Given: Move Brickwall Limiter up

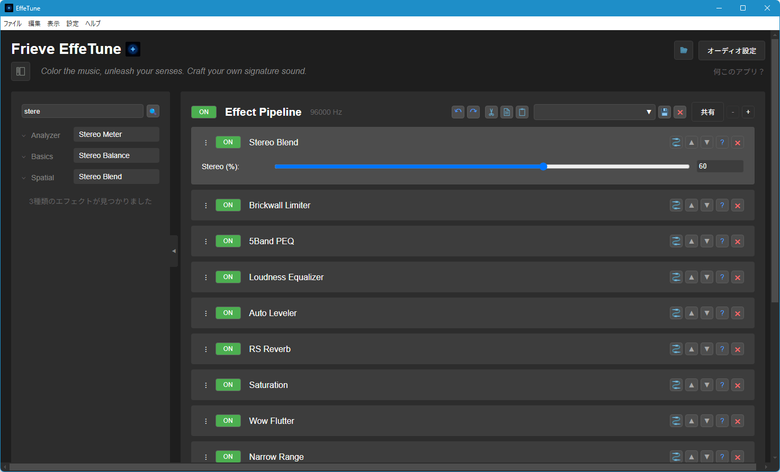Looking at the screenshot, I should pos(692,205).
